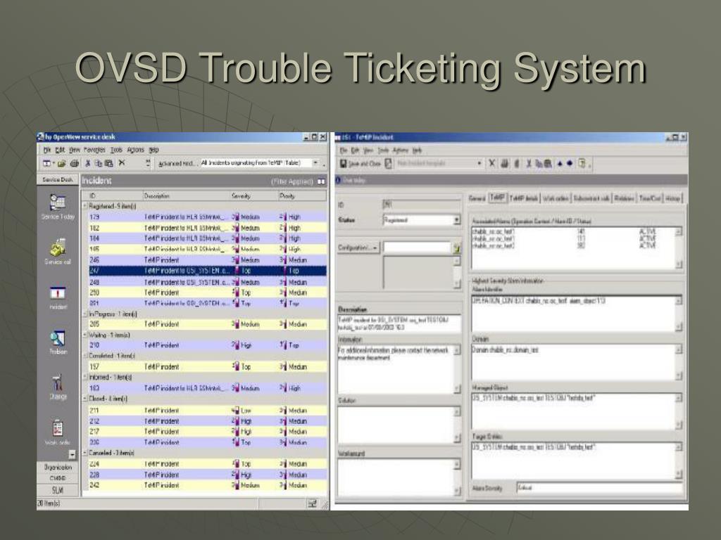Screen dimensions: 721x540
Task: Select incident row with ID 242
Action: pyautogui.click(x=208, y=485)
